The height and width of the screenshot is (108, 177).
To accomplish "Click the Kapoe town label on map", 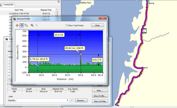I will point(145,68).
